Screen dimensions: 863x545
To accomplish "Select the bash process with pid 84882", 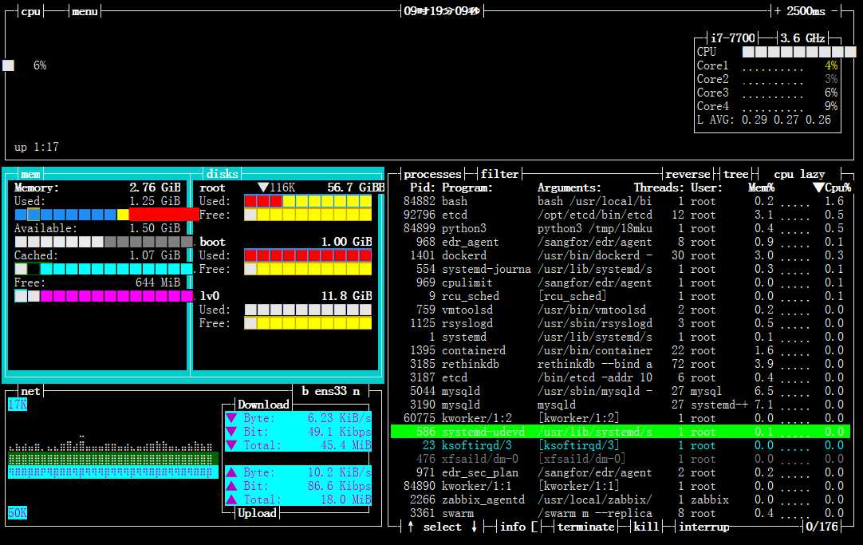I will click(621, 202).
